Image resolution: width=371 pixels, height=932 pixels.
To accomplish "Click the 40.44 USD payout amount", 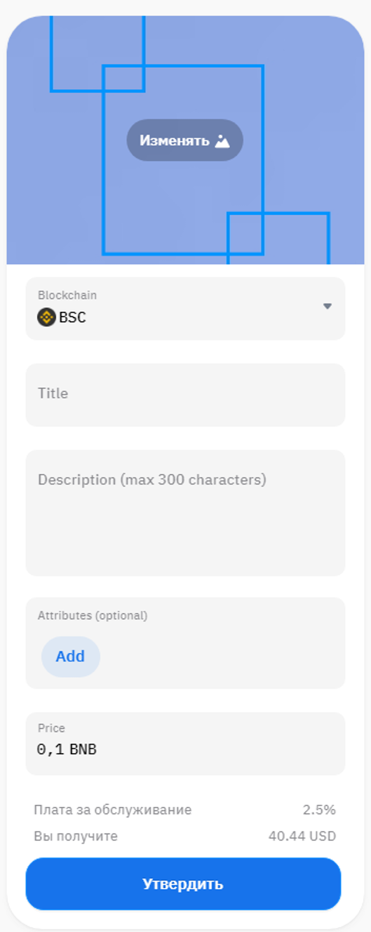I will coord(302,836).
